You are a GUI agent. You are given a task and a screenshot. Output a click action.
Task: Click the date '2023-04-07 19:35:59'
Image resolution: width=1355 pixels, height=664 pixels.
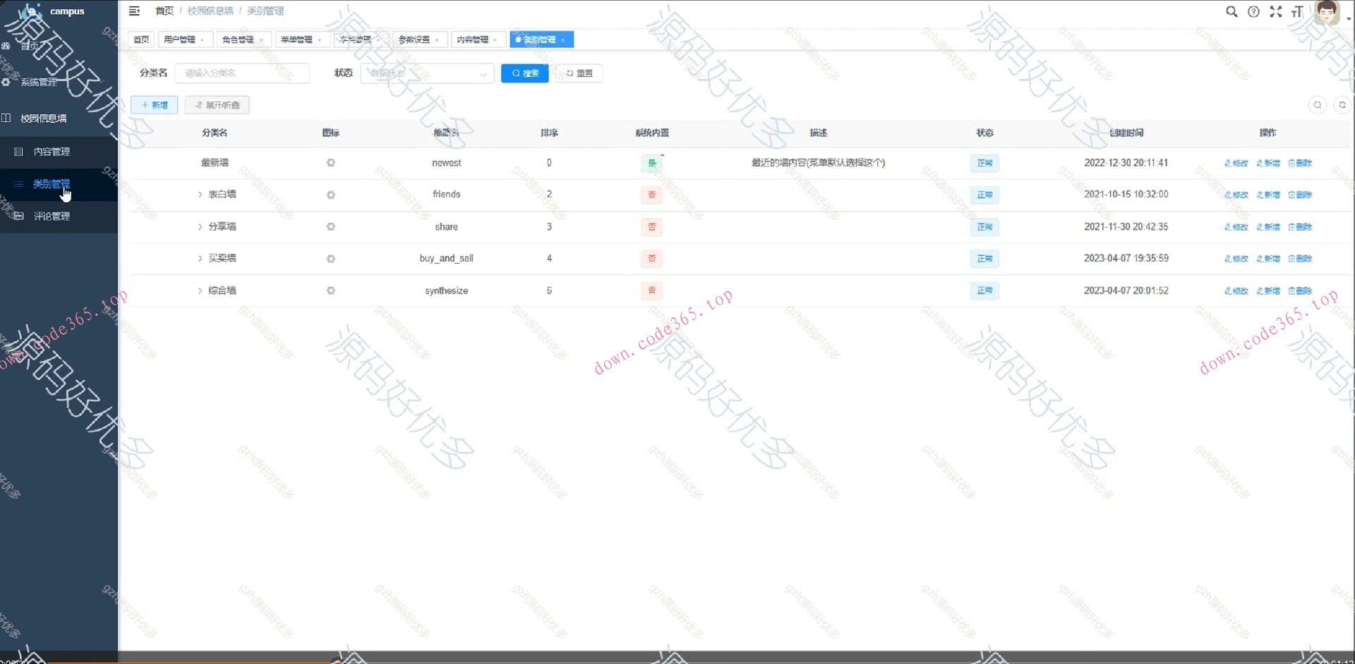click(1126, 259)
